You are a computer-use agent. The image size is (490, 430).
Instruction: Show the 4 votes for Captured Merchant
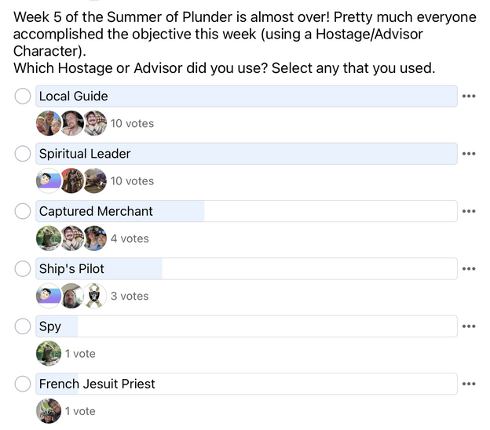pyautogui.click(x=130, y=239)
